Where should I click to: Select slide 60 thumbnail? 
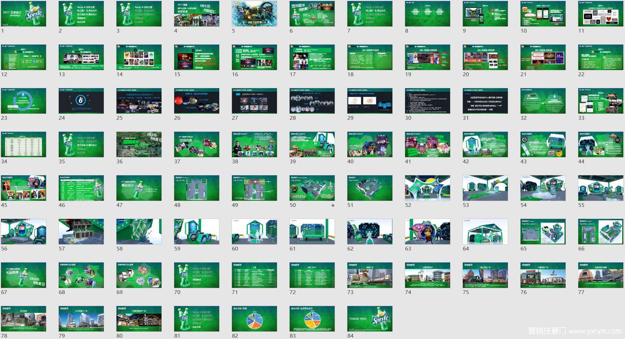coord(254,232)
